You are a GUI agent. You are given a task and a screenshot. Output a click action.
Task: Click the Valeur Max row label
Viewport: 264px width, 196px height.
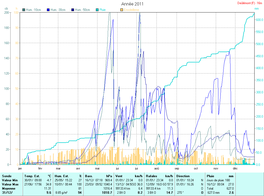pos(9,184)
